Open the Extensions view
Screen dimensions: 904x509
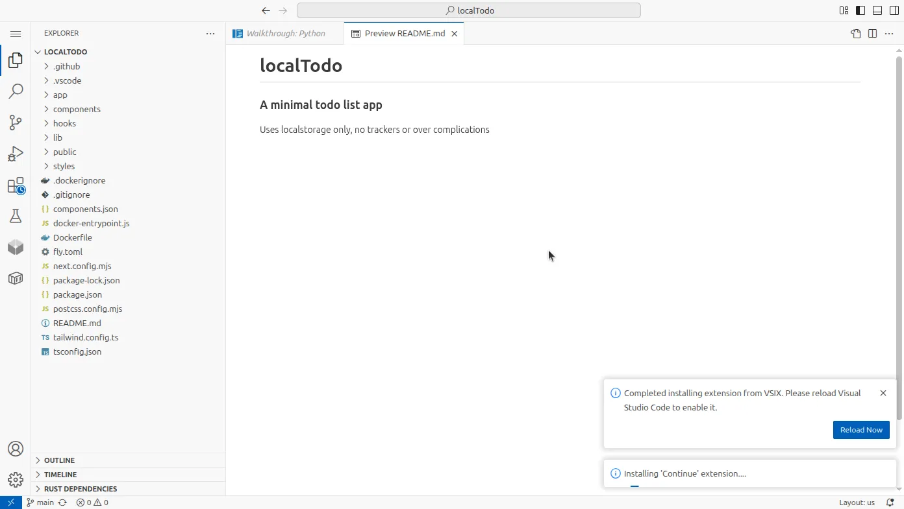(16, 185)
